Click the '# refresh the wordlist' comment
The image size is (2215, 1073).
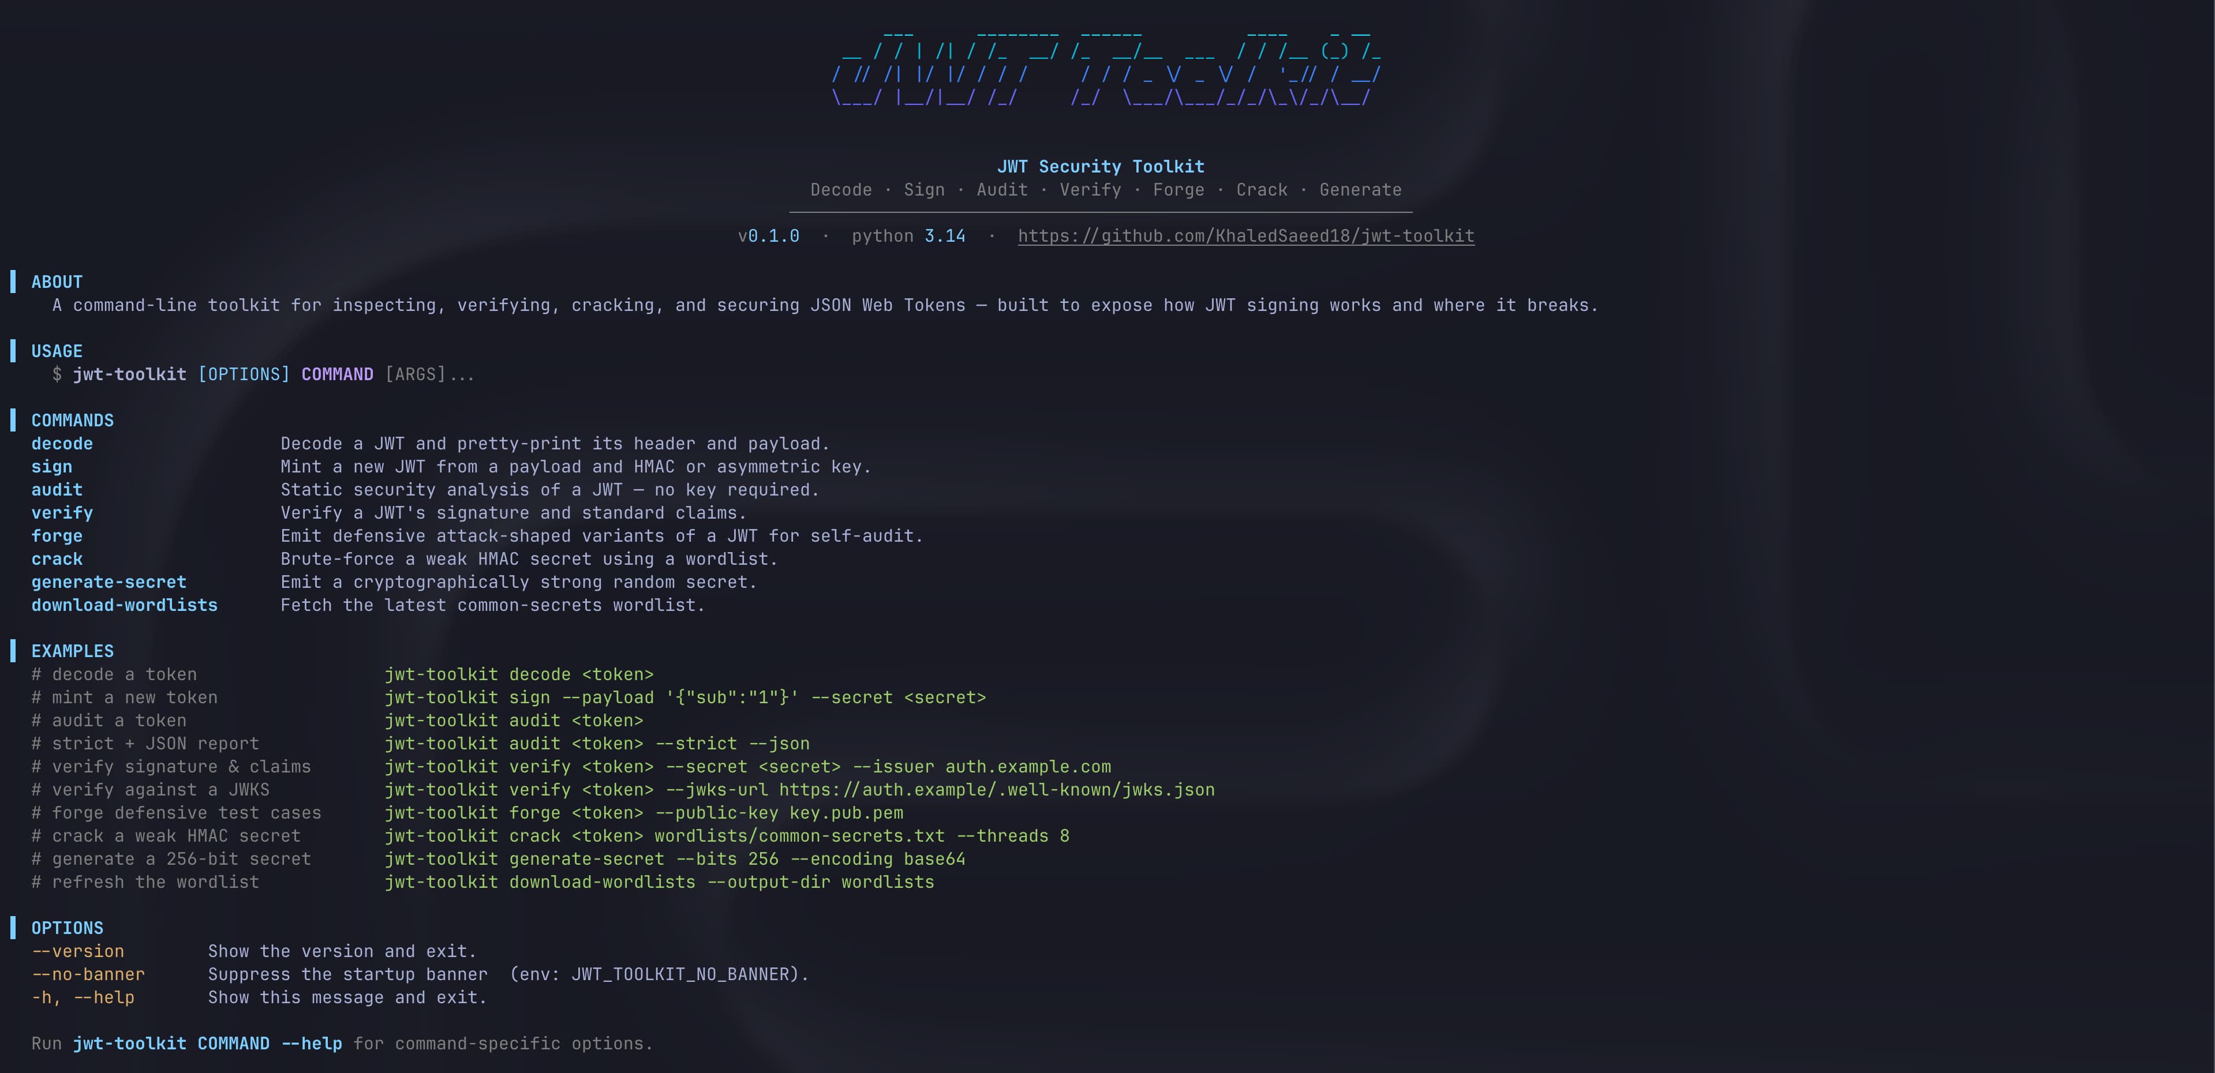(x=144, y=882)
